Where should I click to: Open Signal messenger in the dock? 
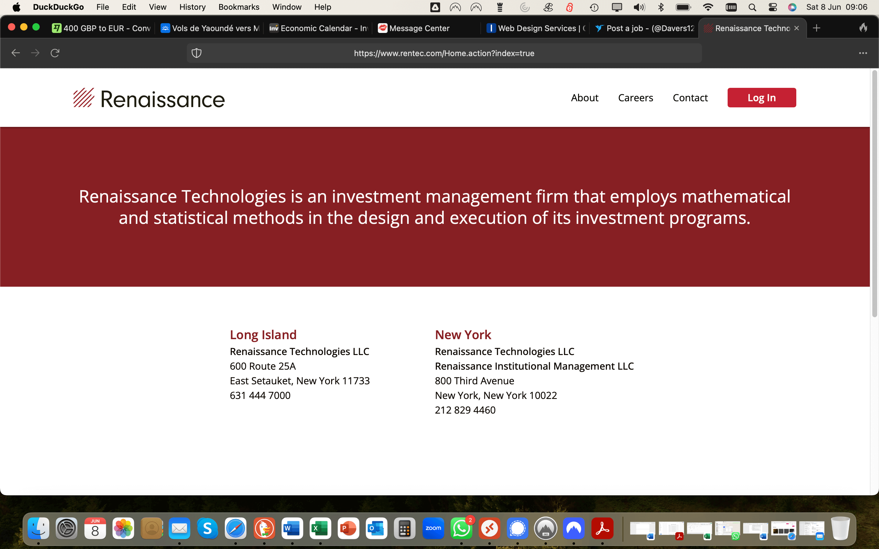[518, 528]
